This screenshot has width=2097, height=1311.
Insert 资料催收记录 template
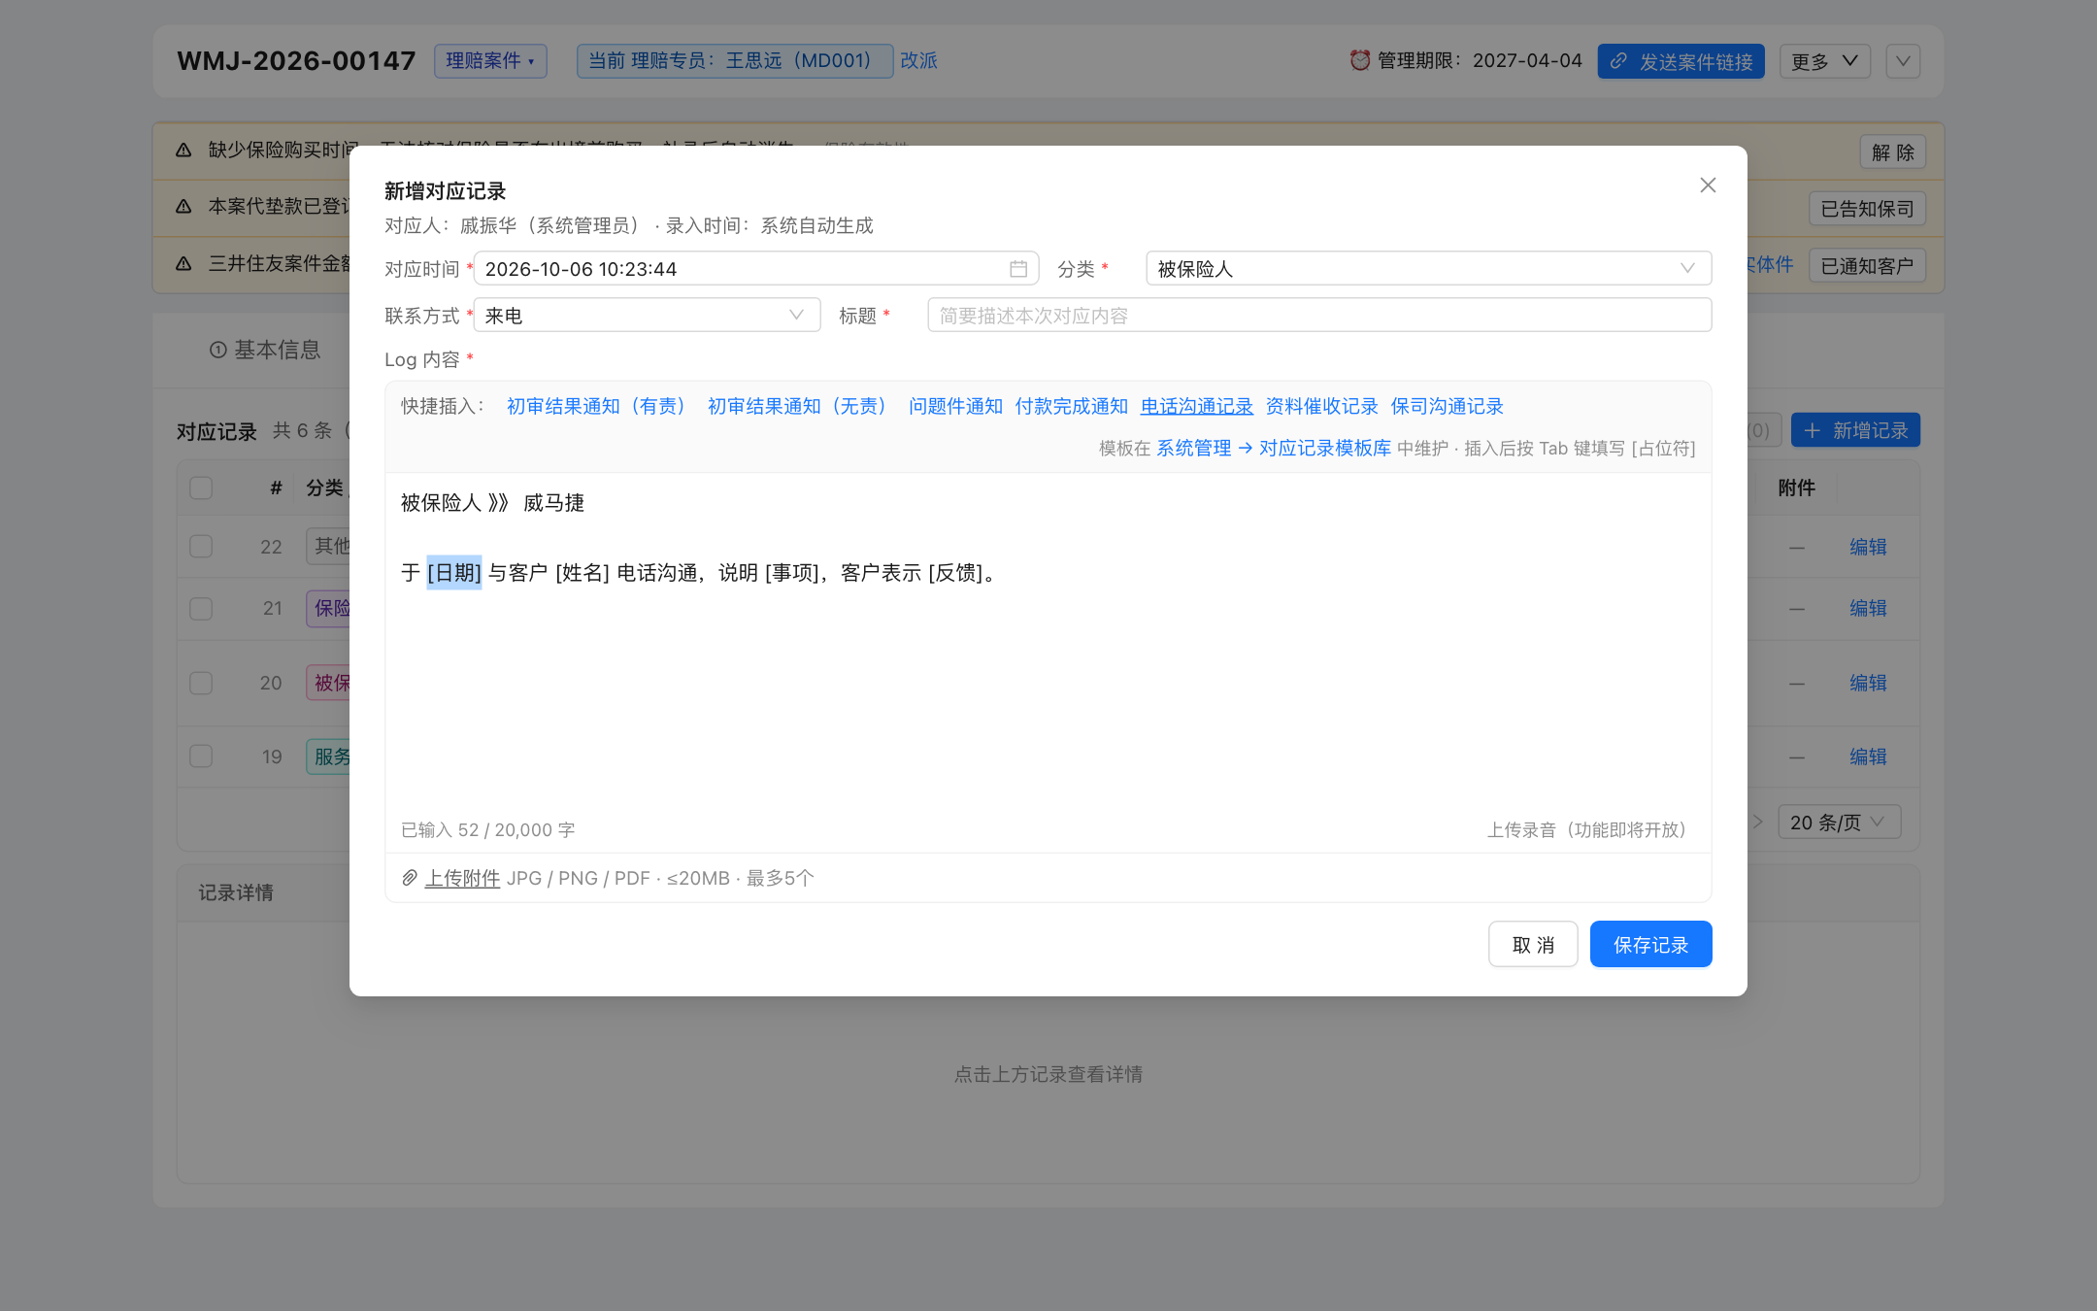click(x=1322, y=406)
